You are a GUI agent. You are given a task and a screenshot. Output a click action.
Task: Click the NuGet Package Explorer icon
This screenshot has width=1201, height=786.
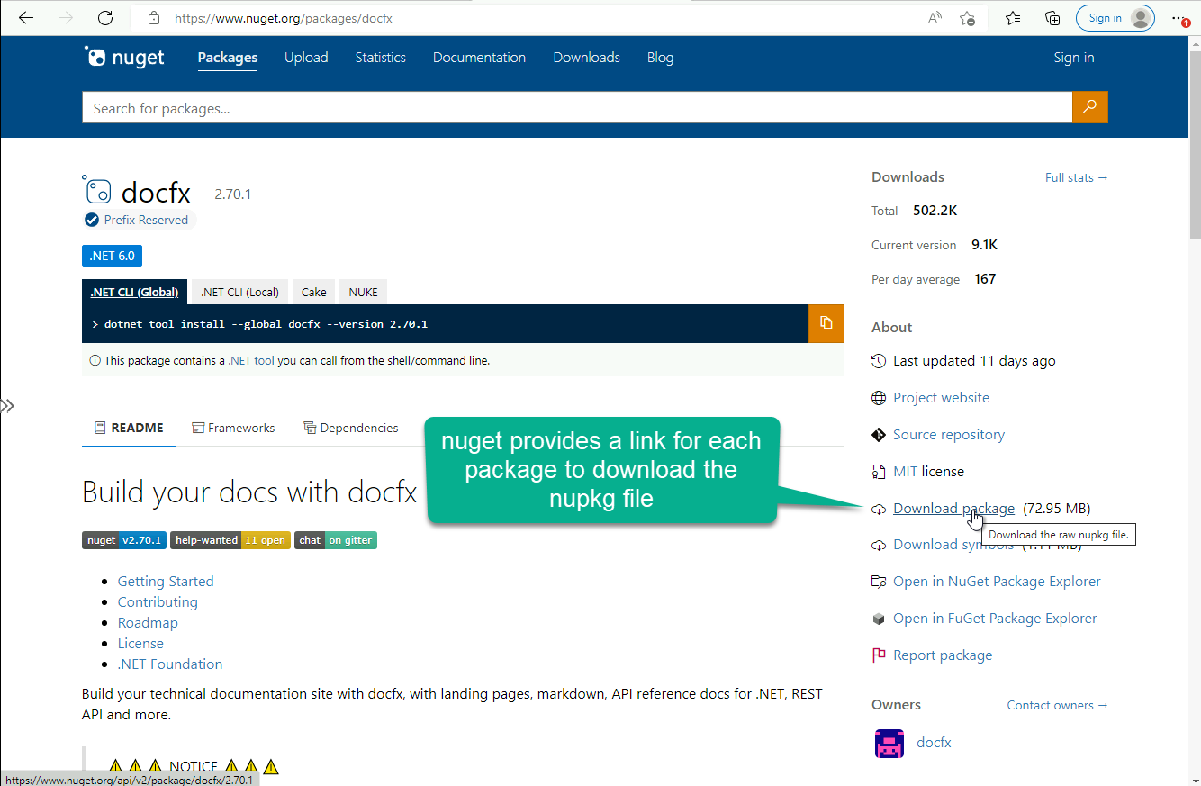pyautogui.click(x=879, y=582)
